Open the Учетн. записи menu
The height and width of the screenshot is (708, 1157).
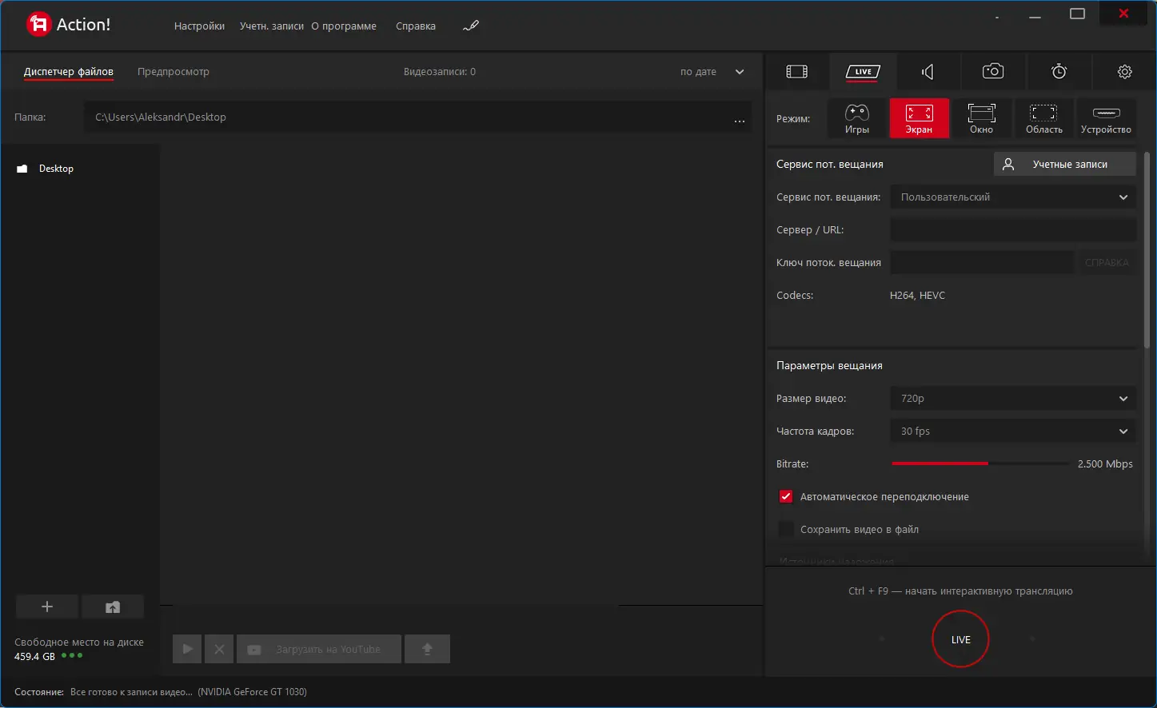click(272, 26)
